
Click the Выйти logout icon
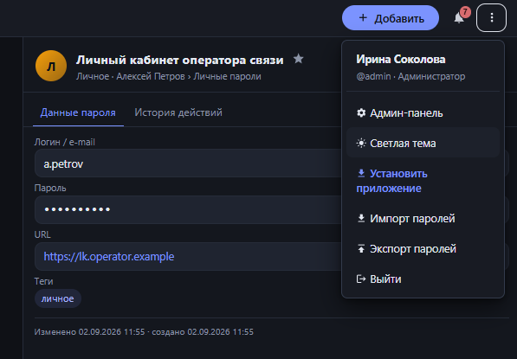(361, 279)
